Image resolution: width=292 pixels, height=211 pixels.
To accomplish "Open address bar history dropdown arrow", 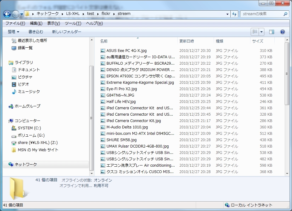I will coord(227,14).
